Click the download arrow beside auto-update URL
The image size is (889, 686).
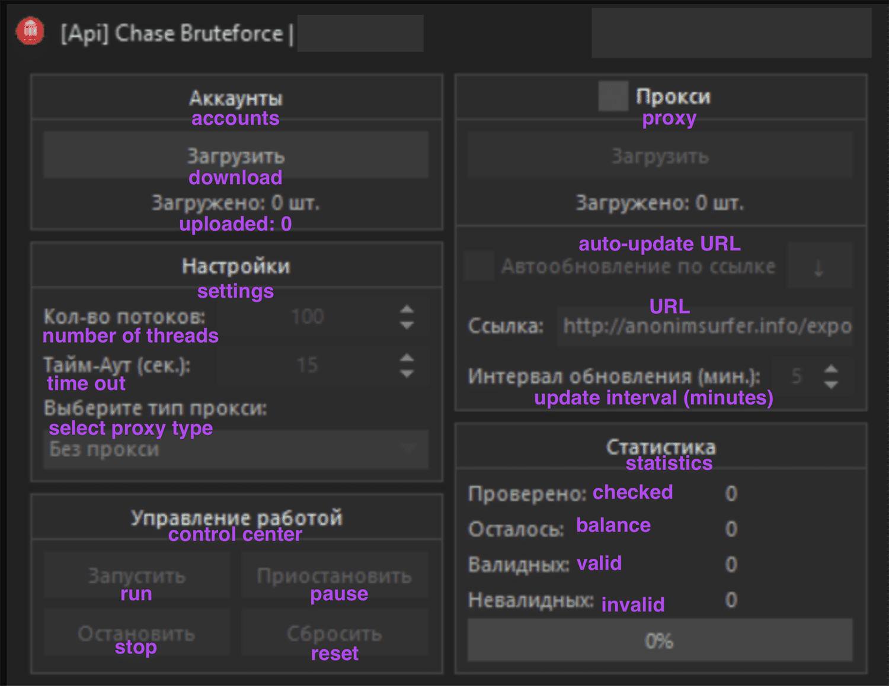pyautogui.click(x=820, y=266)
